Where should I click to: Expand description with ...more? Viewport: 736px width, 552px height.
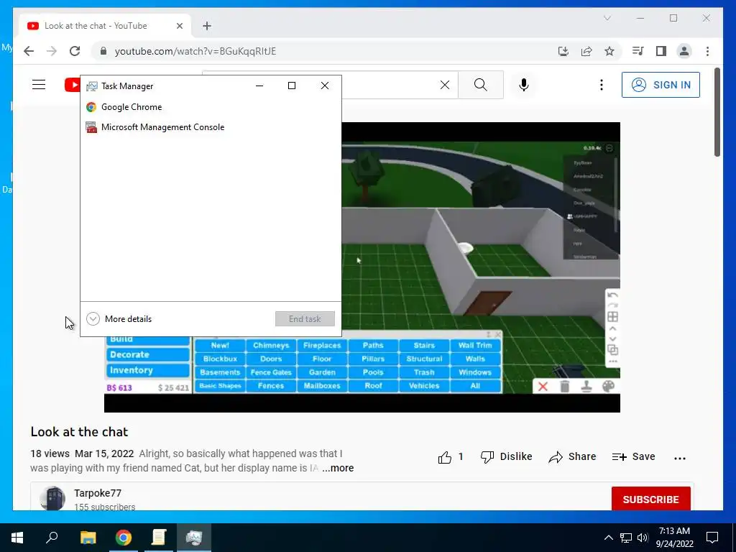pyautogui.click(x=338, y=468)
